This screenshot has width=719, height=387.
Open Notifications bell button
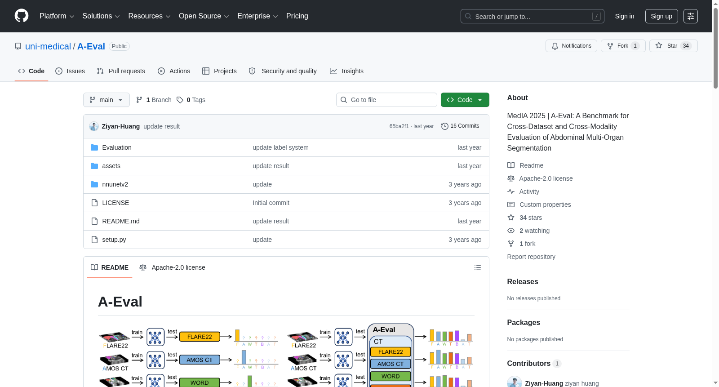pos(571,46)
